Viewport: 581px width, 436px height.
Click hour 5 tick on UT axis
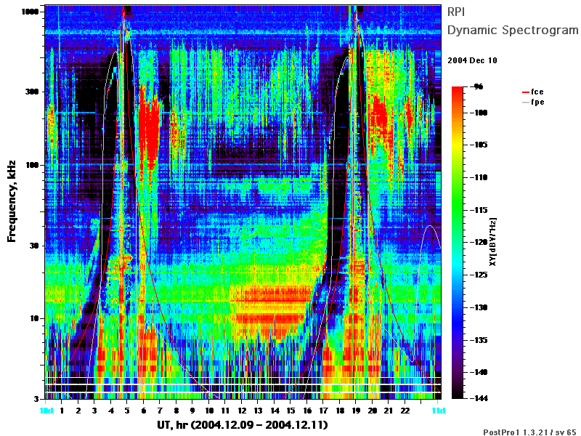tap(127, 411)
